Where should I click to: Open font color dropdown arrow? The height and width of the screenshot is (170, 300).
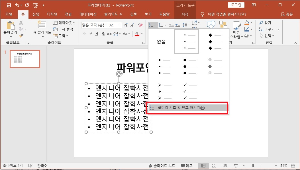click(142, 34)
